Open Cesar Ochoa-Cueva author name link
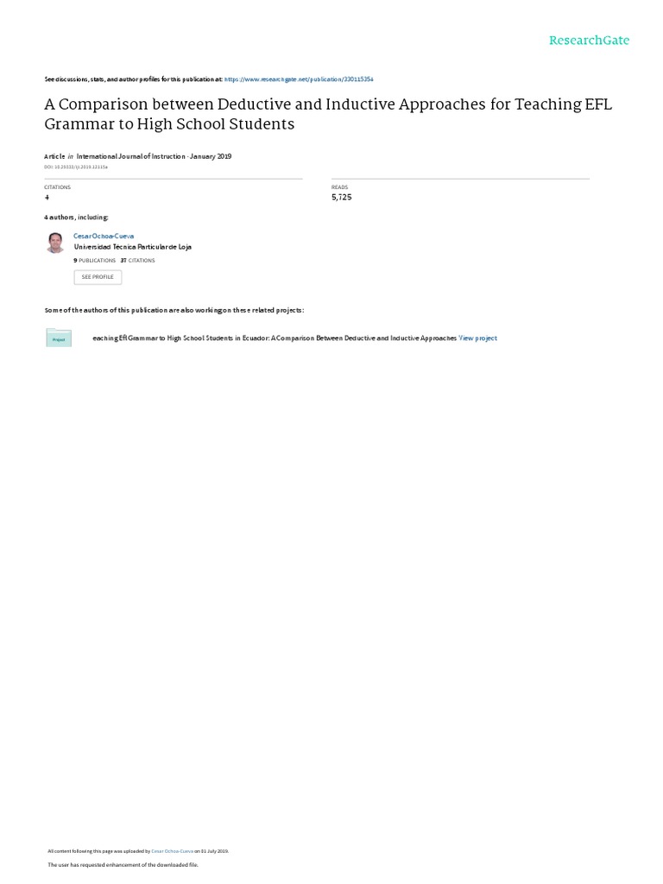This screenshot has width=663, height=884. pos(104,237)
